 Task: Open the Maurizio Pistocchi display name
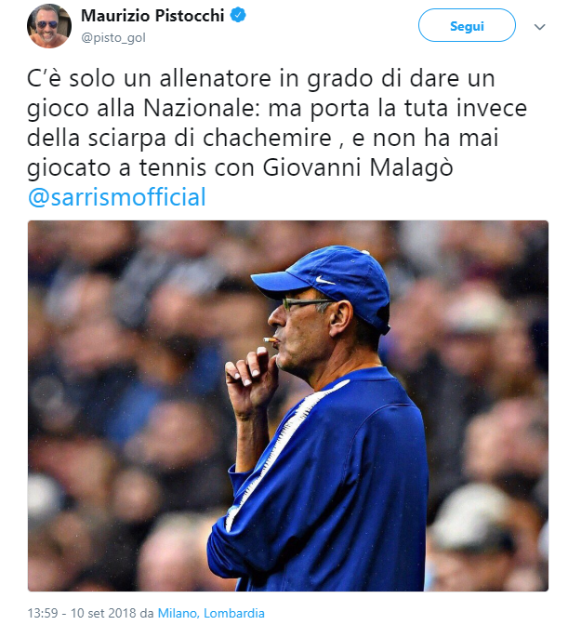[152, 16]
